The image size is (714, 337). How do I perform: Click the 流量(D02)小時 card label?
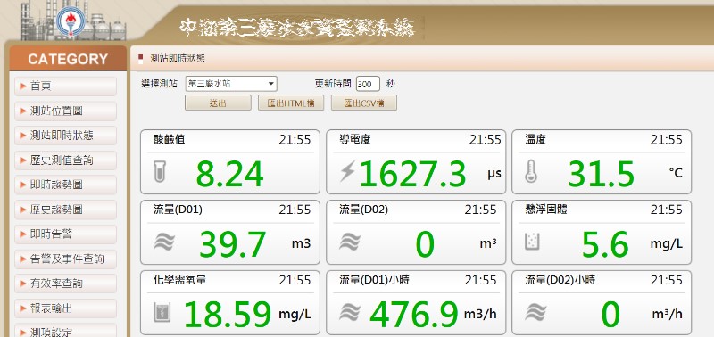tap(560, 280)
